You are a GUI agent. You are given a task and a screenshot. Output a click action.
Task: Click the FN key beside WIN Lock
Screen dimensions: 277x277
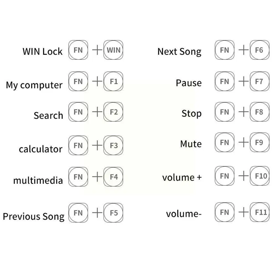[x=78, y=50]
